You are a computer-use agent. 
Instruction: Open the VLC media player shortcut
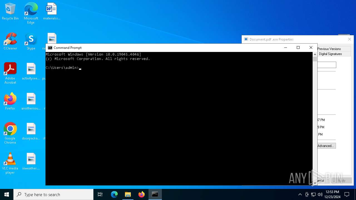pos(10,163)
